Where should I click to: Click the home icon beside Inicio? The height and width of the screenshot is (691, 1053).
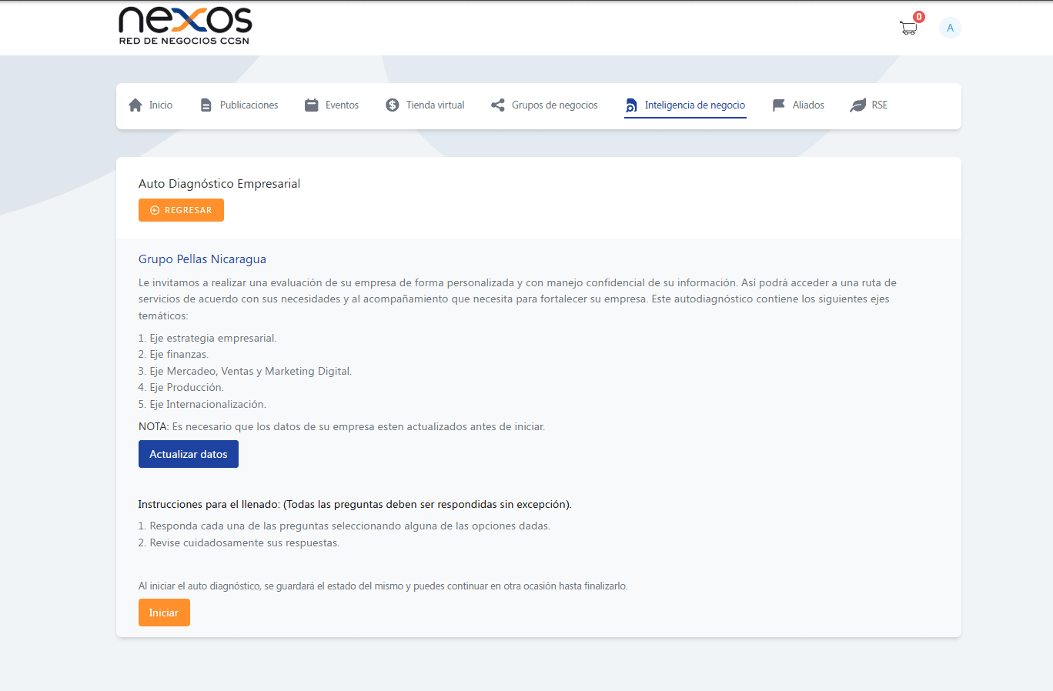coord(135,105)
